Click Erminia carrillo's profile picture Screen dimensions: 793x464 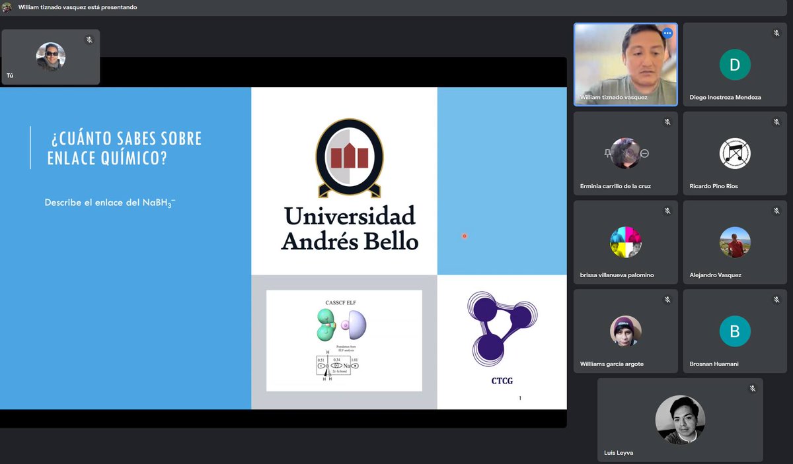(626, 154)
